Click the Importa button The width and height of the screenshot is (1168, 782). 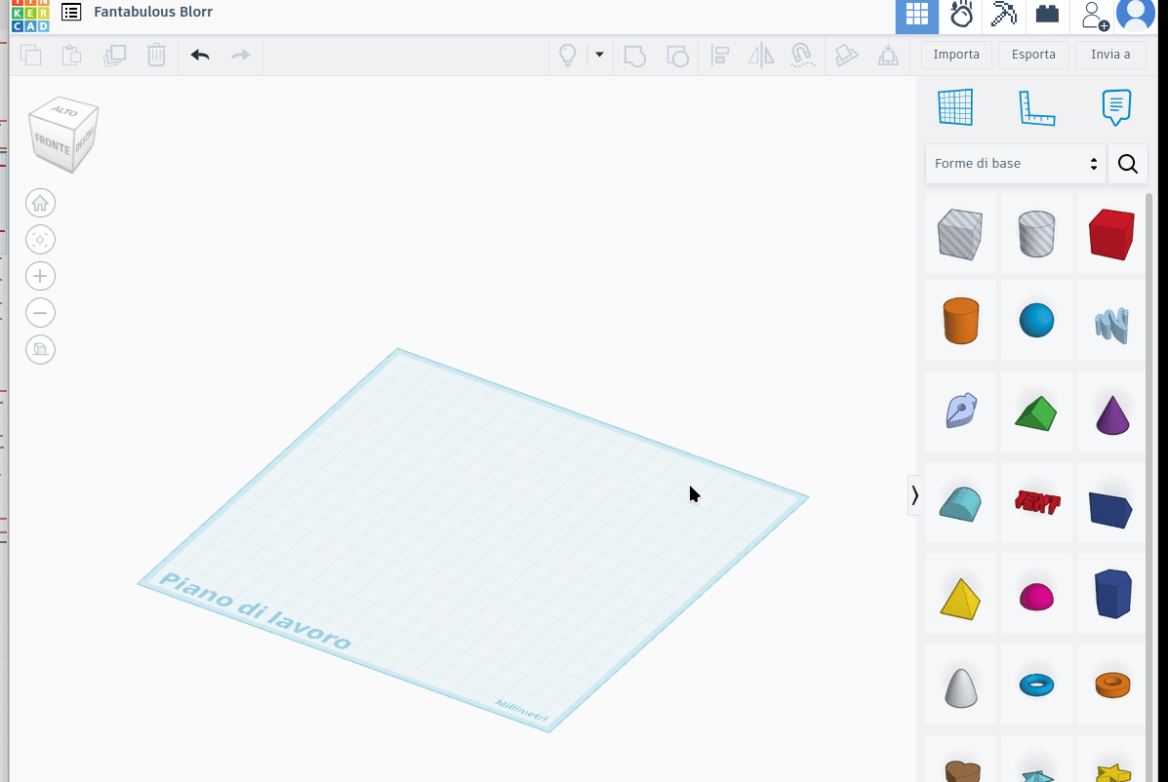956,55
